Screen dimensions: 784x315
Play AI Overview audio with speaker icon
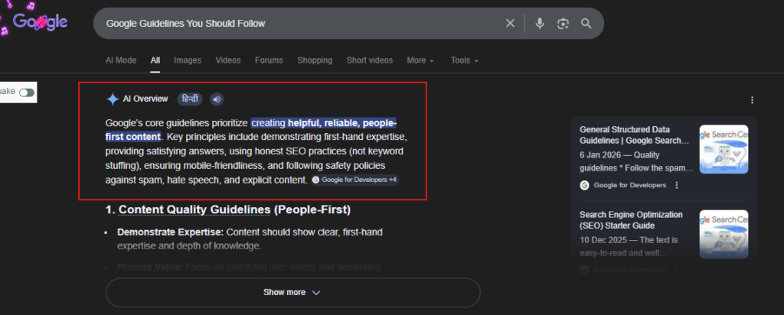point(216,99)
